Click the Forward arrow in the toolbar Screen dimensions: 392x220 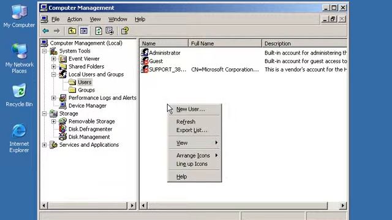point(57,31)
